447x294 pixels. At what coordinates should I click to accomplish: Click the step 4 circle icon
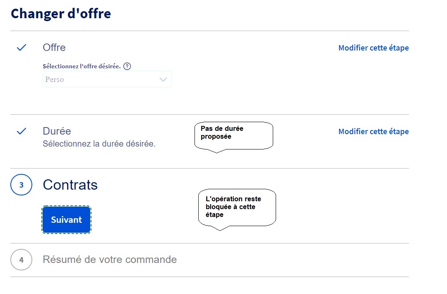point(21,260)
